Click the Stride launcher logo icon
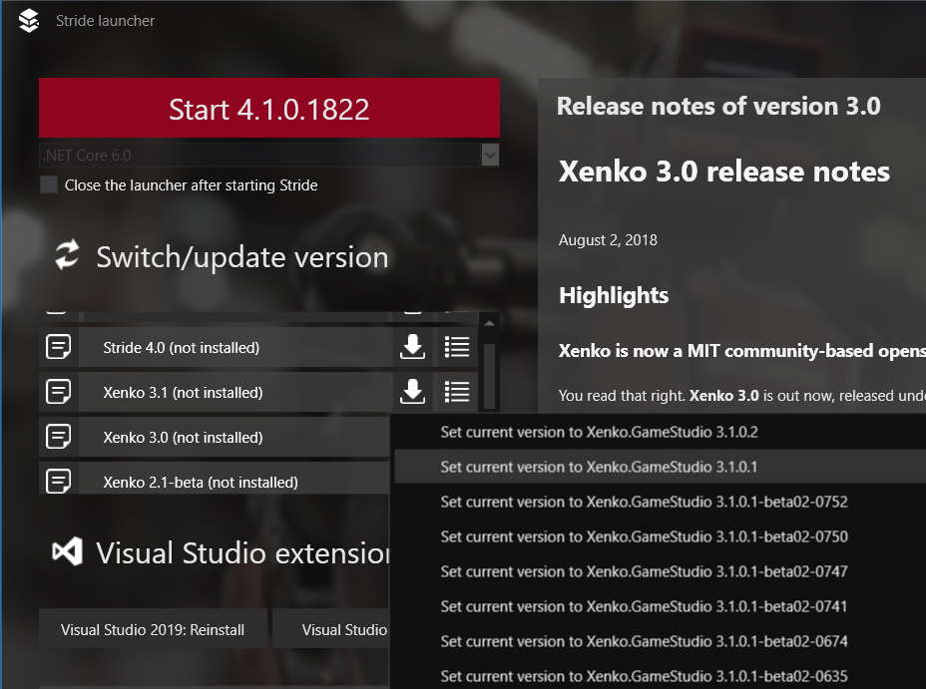Image resolution: width=926 pixels, height=689 pixels. [x=28, y=21]
